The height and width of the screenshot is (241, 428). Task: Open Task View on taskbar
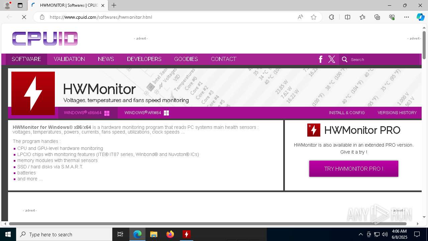pos(120,234)
